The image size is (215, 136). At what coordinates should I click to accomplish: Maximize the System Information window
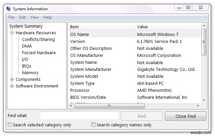coord(188,8)
